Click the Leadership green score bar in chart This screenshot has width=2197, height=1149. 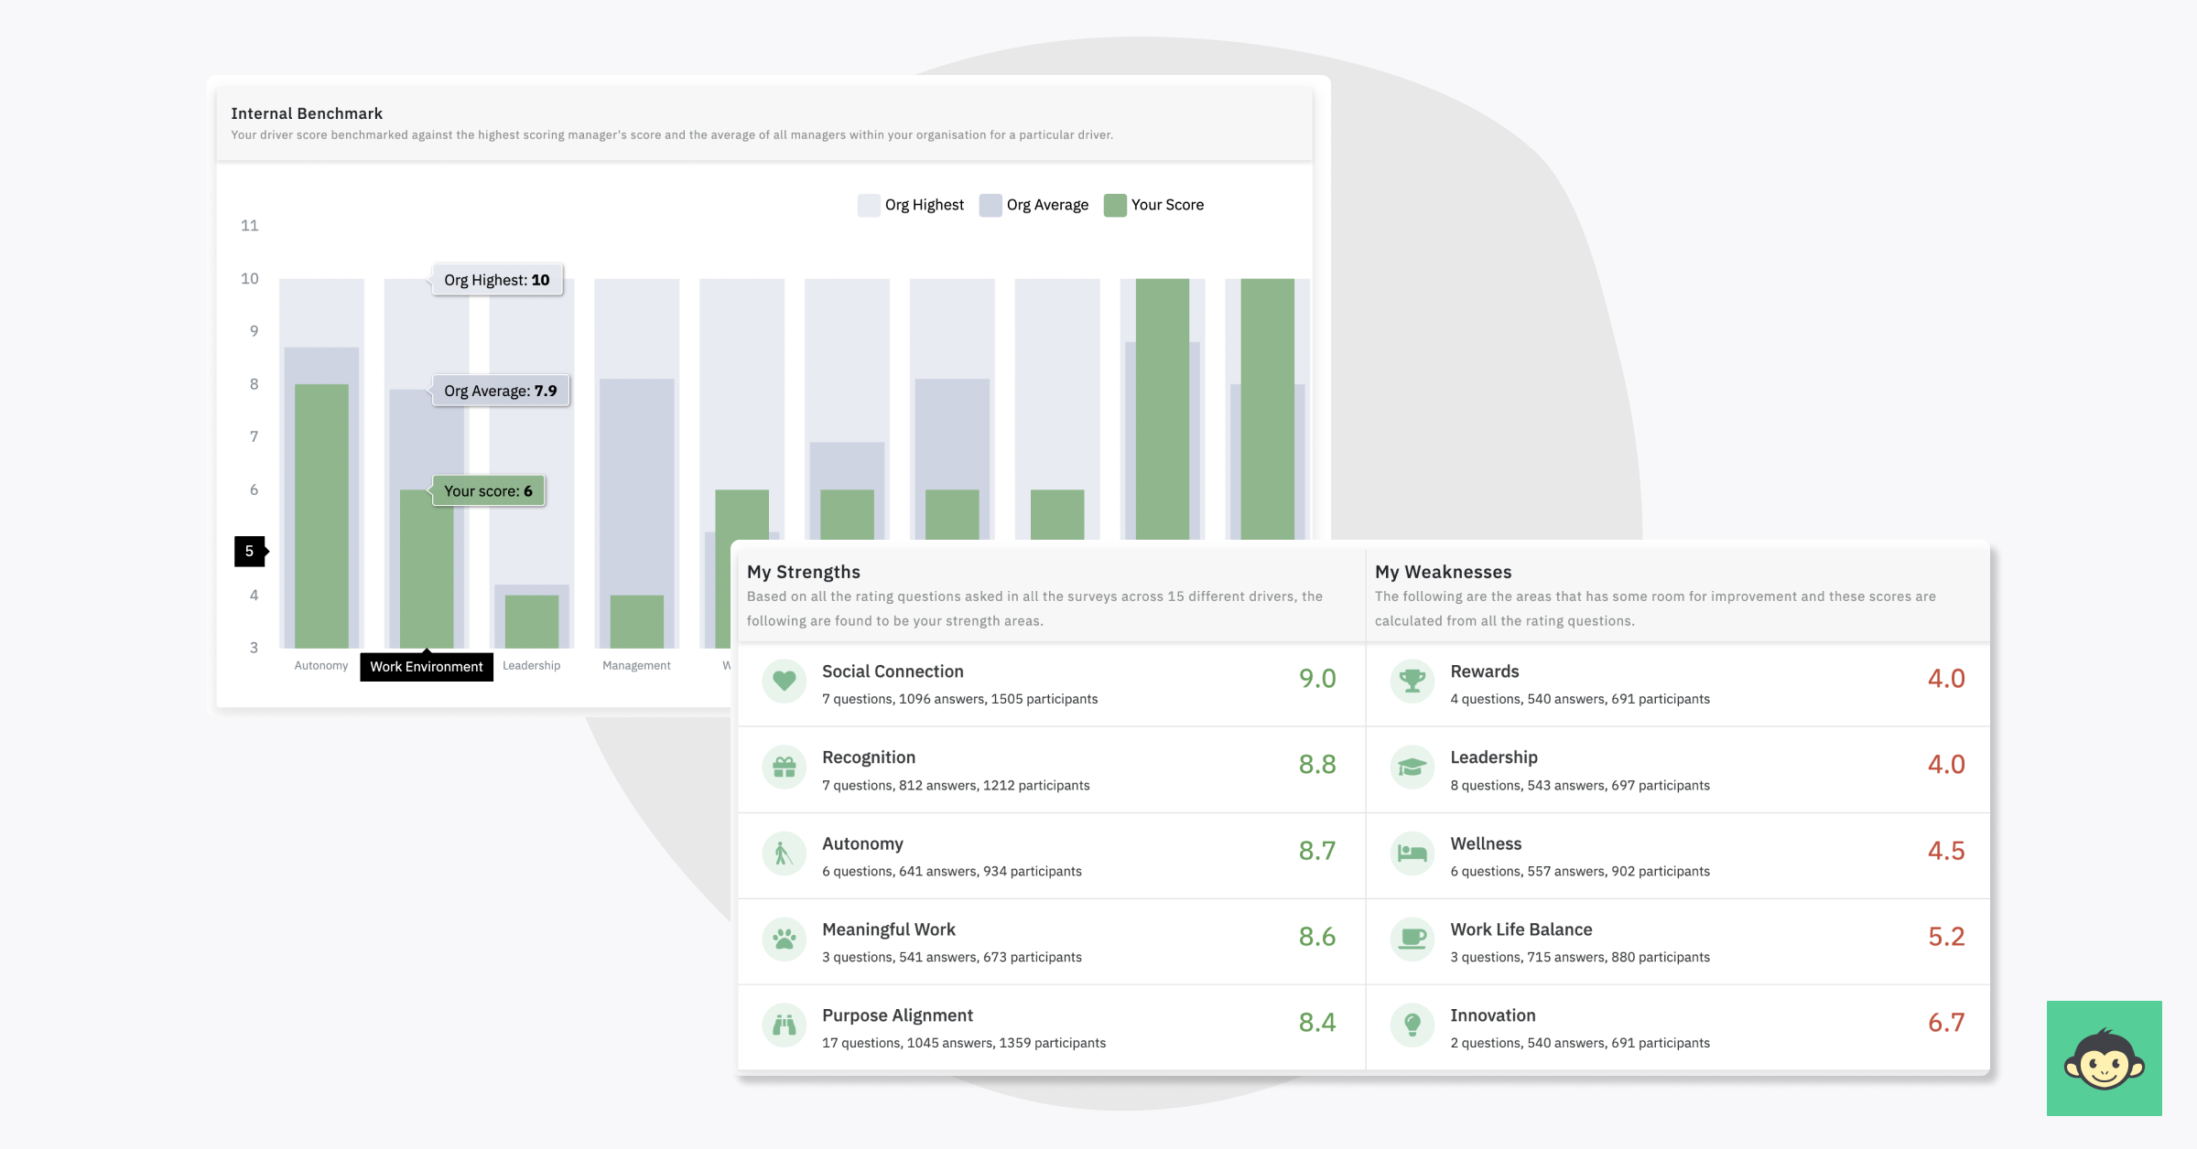click(532, 622)
